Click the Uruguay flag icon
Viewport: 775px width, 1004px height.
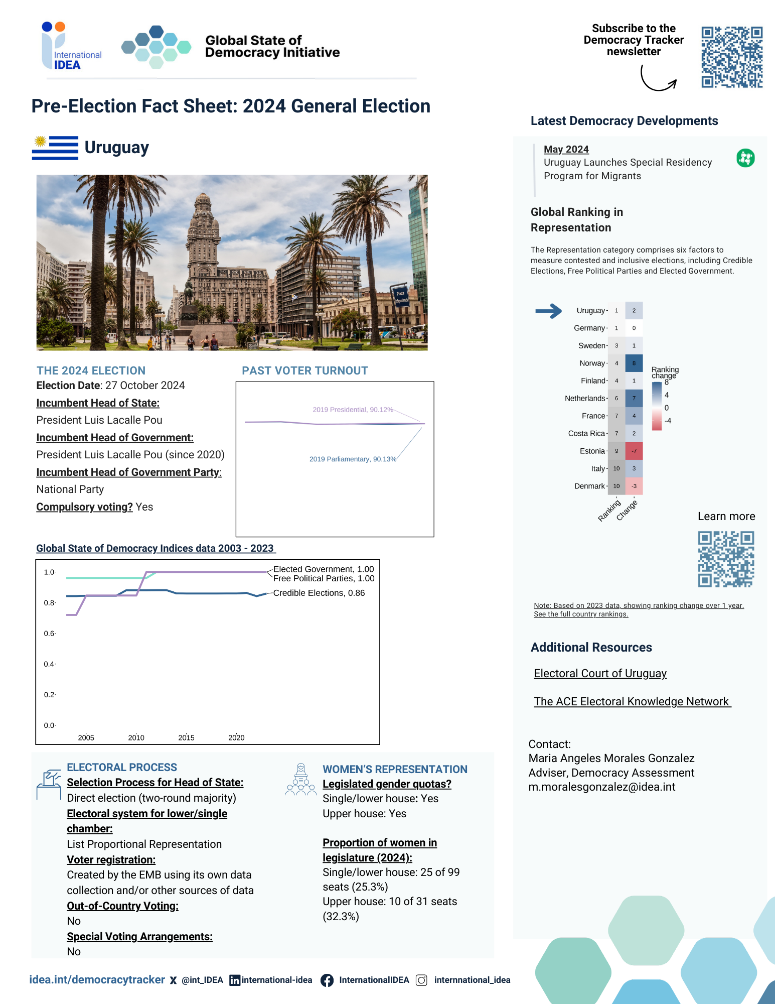point(55,148)
